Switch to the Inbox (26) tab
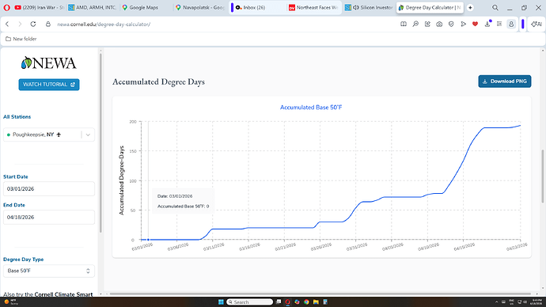Screen dimensions: 546x307 (x=258, y=7)
